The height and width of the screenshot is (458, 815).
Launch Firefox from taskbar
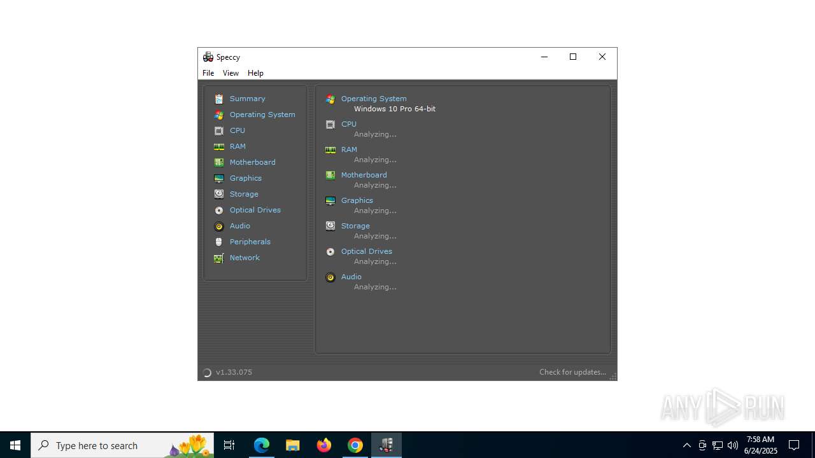[x=324, y=445]
